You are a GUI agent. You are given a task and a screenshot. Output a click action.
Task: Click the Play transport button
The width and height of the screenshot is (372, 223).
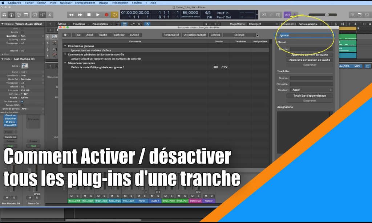[x=98, y=15]
